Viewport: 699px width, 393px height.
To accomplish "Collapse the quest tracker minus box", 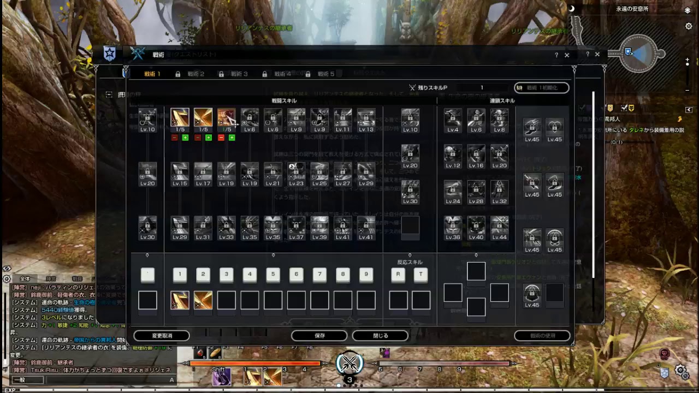I will [109, 94].
